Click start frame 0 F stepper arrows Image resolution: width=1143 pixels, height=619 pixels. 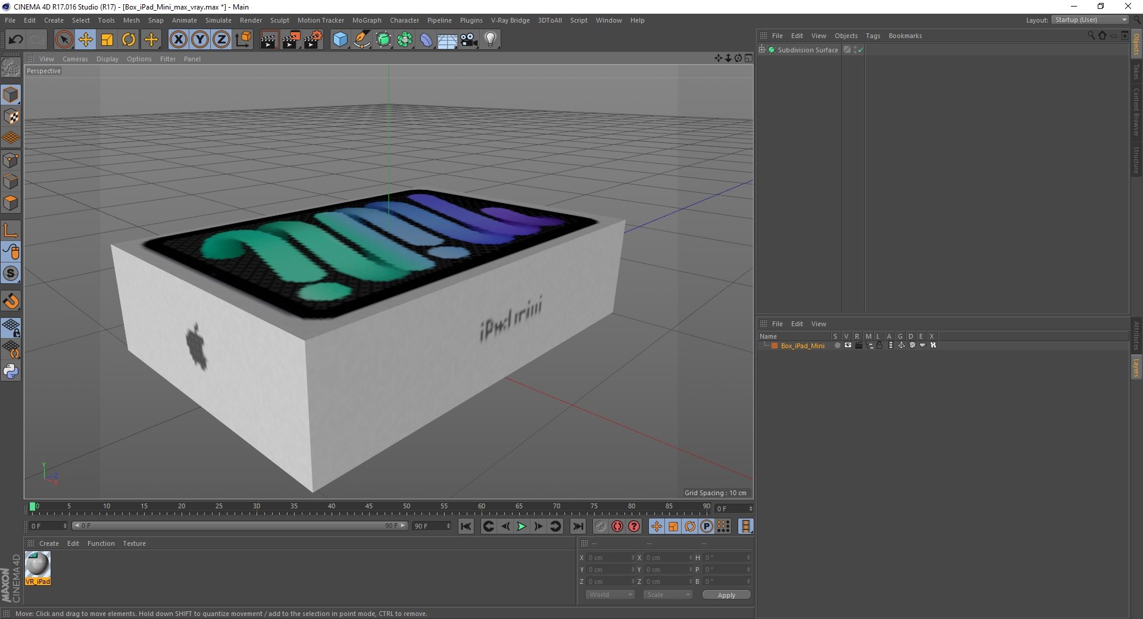(64, 526)
